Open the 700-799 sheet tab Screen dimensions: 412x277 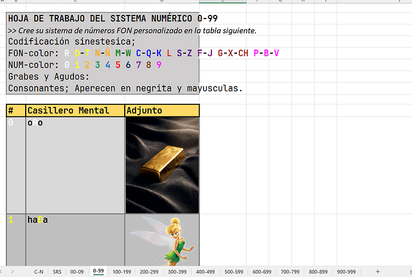[290, 272]
